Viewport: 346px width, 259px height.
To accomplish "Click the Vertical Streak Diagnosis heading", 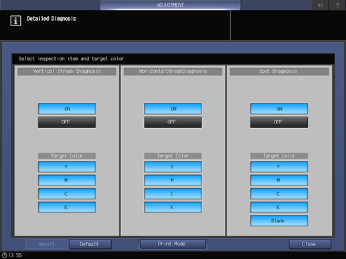I will click(67, 71).
